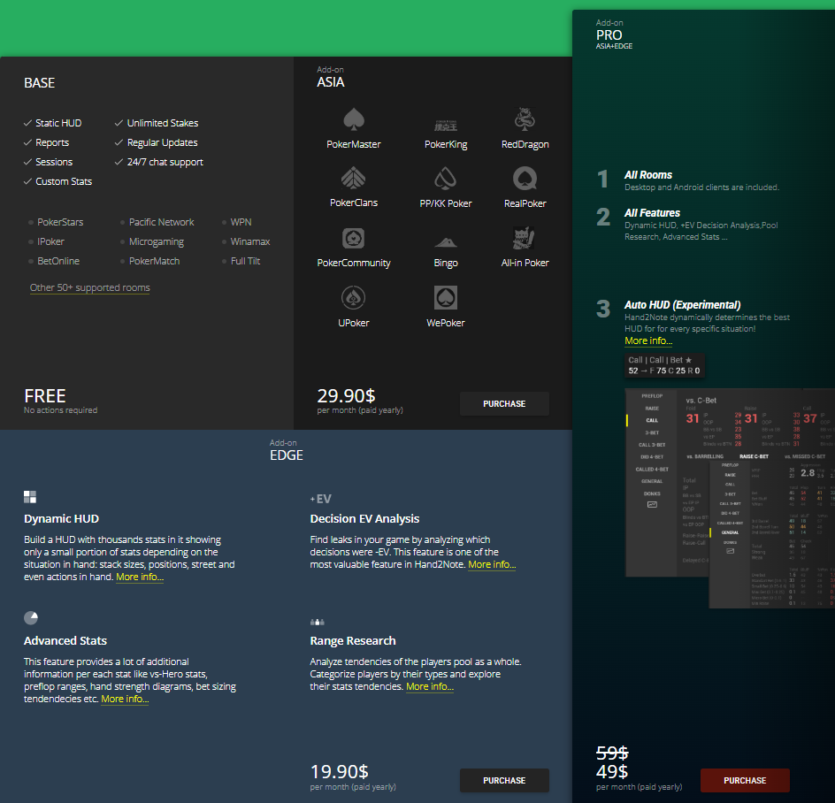
Task: Click the BASE plan title
Action: (40, 83)
